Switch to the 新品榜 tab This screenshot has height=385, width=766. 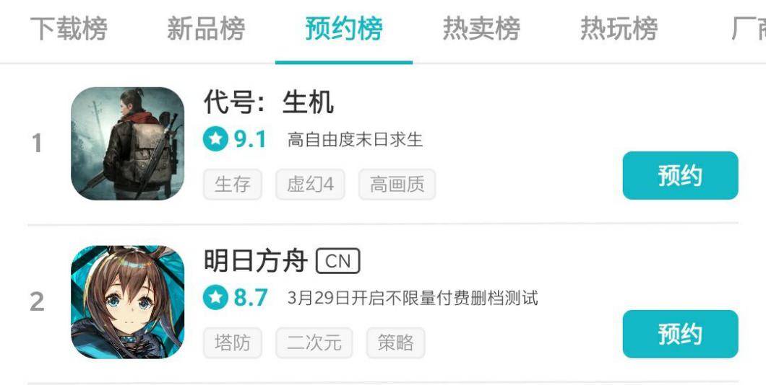coord(206,28)
